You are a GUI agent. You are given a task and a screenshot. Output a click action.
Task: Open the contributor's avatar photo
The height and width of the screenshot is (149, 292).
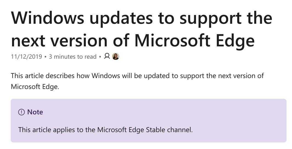pos(116,56)
